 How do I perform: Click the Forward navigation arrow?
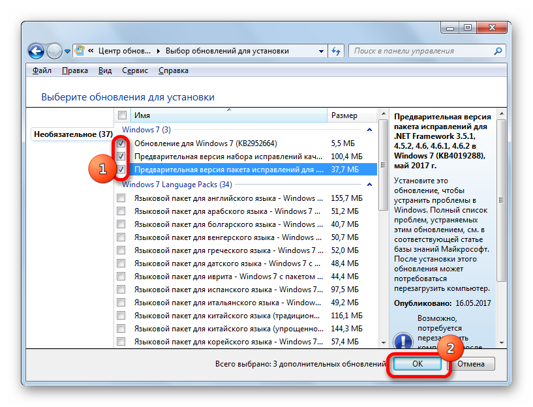tap(55, 51)
